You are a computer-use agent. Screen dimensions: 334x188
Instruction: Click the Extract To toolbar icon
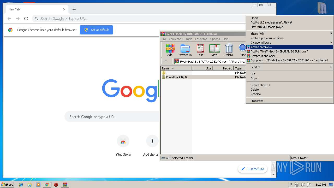(185, 50)
